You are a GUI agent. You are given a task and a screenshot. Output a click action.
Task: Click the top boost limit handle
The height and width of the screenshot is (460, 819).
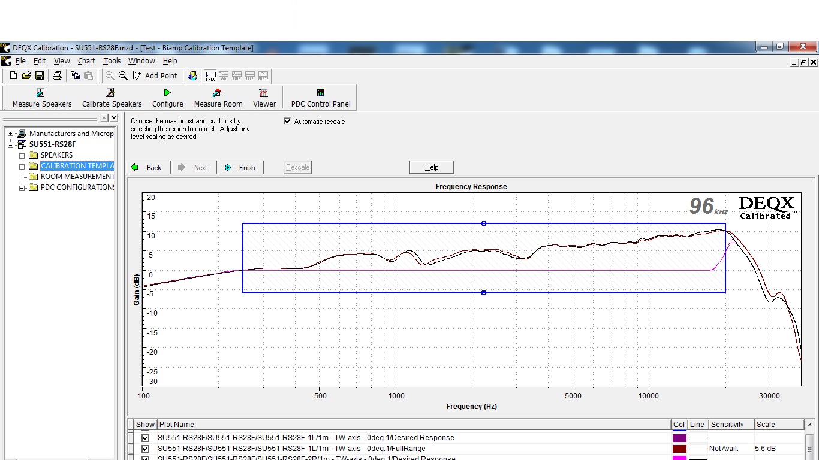(484, 223)
